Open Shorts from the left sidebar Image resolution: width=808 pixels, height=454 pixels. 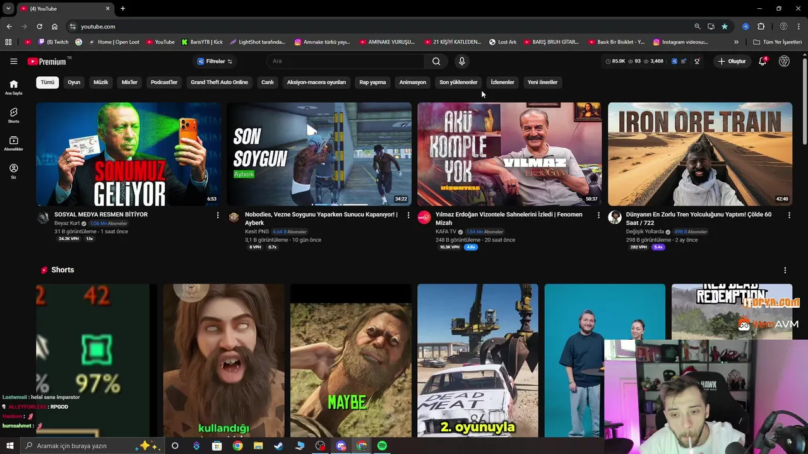13,115
